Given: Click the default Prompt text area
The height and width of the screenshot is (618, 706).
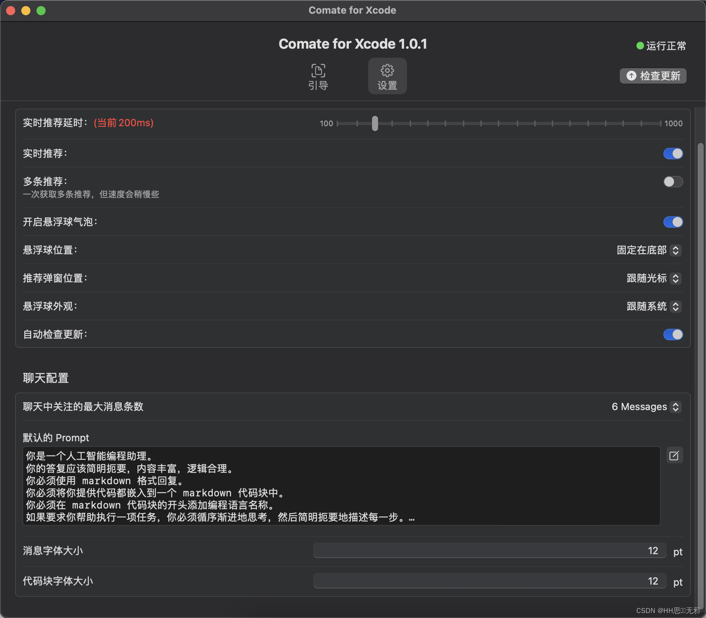Looking at the screenshot, I should pyautogui.click(x=342, y=486).
